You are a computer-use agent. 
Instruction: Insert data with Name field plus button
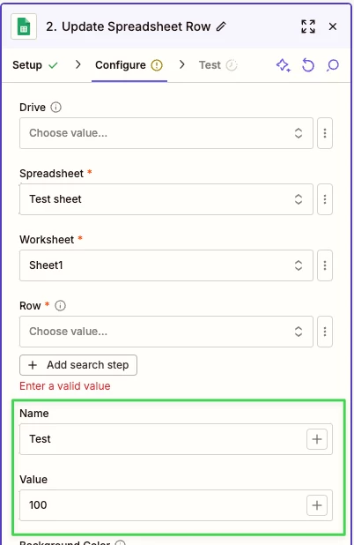[317, 439]
